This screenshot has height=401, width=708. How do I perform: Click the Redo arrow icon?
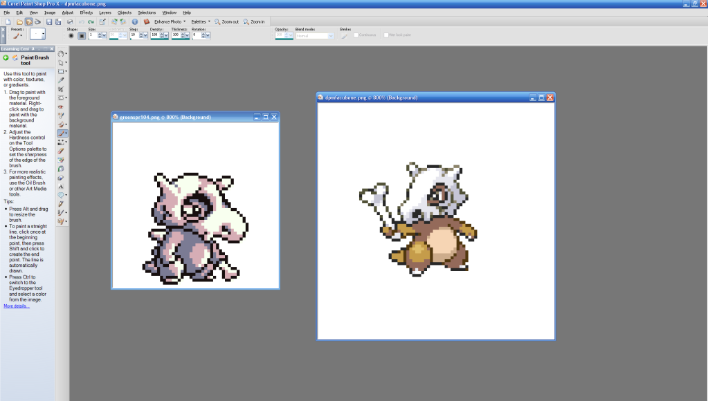pyautogui.click(x=91, y=21)
